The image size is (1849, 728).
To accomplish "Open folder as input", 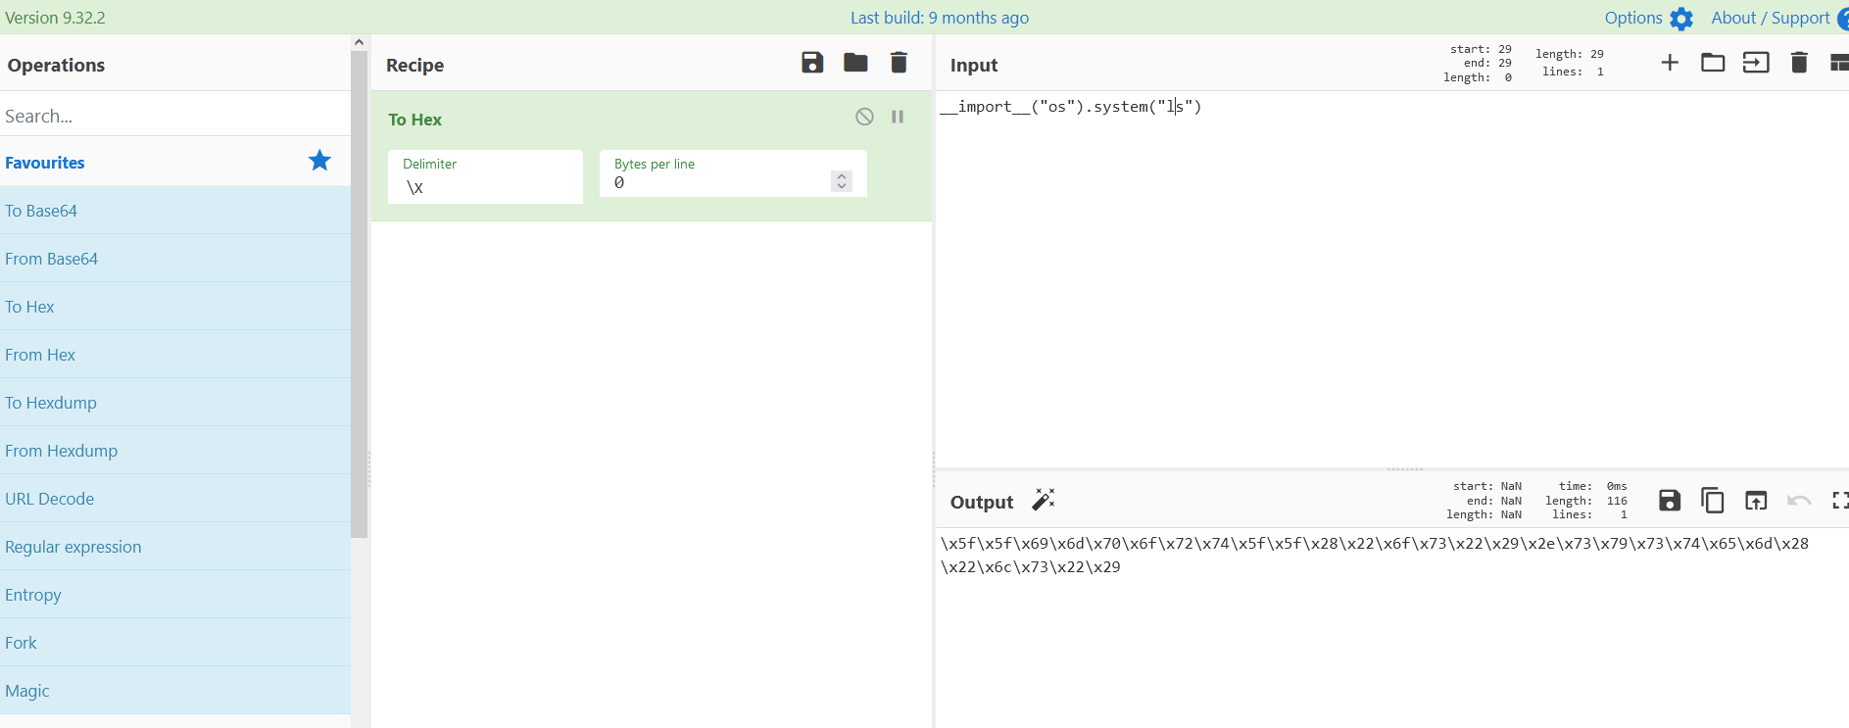I will pos(1713,63).
